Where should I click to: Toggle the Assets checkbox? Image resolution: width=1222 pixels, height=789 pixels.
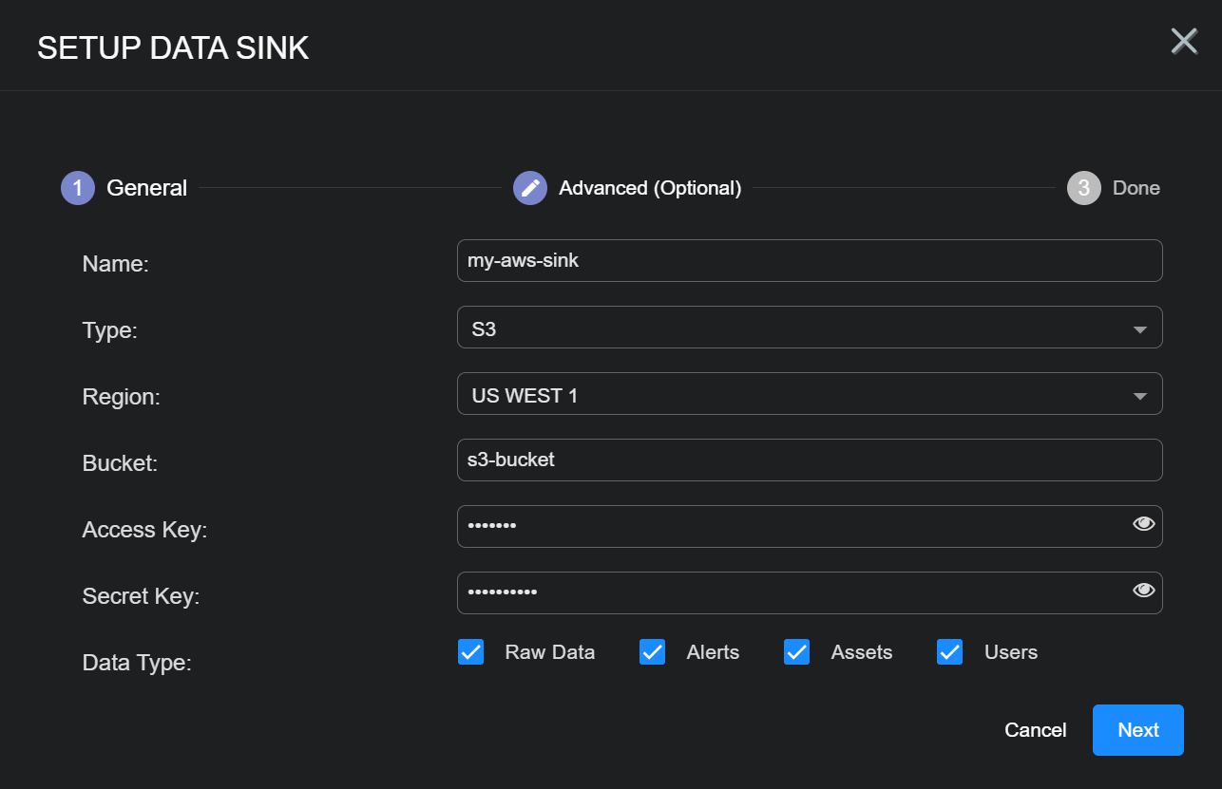point(796,652)
